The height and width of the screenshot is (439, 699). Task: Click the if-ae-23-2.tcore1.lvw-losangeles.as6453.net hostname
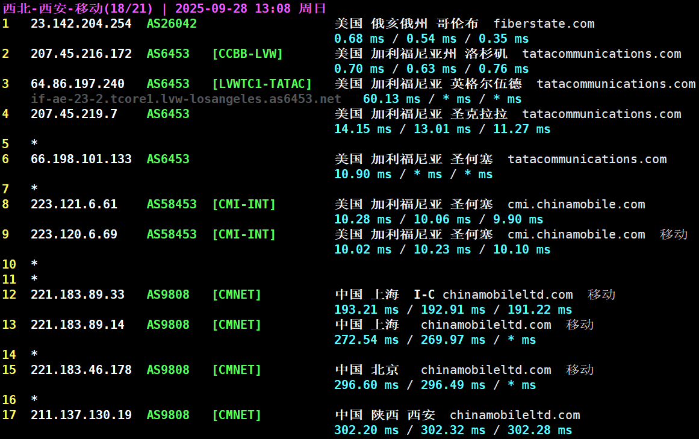point(186,99)
